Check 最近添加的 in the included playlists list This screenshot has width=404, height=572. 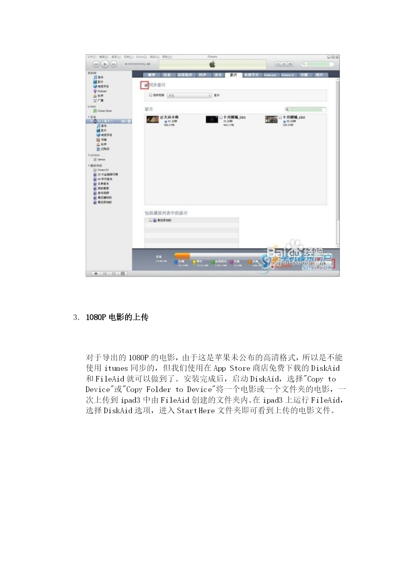pyautogui.click(x=150, y=220)
